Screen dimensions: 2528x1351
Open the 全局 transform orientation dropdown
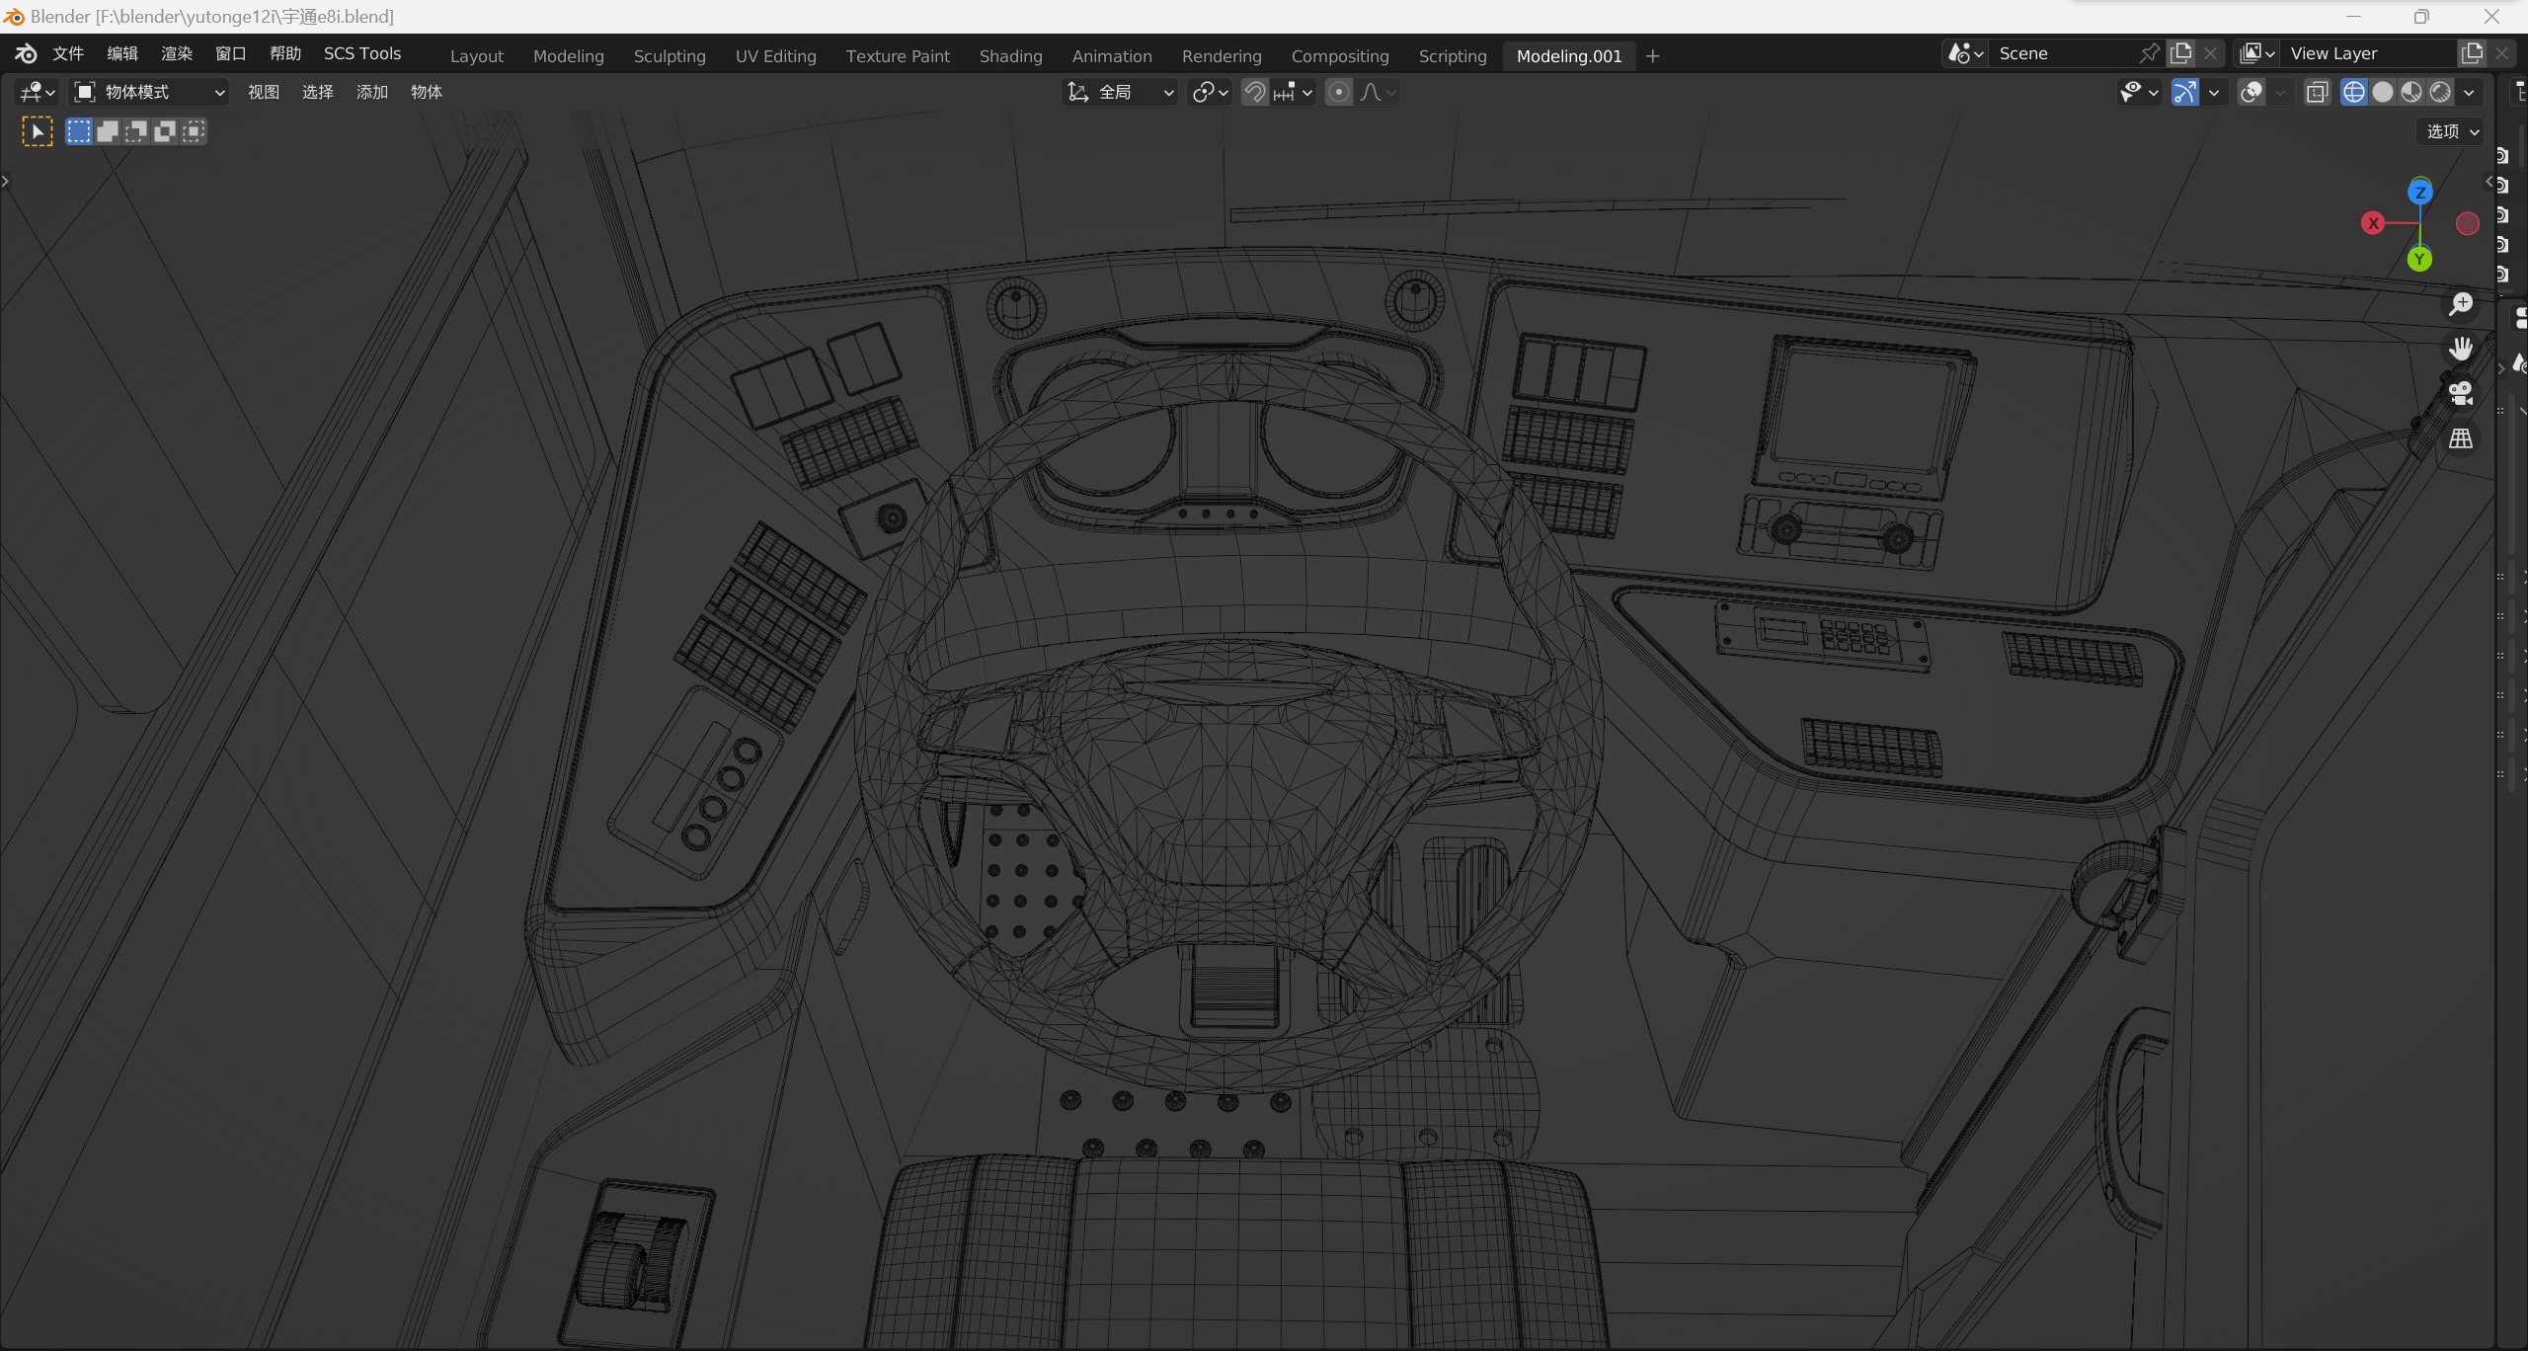1121,92
